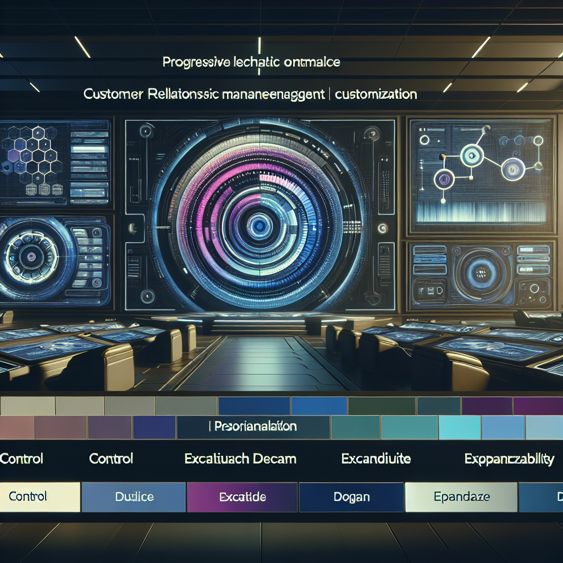Toggle the Control option in the bottom row
This screenshot has width=563, height=563.
pyautogui.click(x=38, y=496)
